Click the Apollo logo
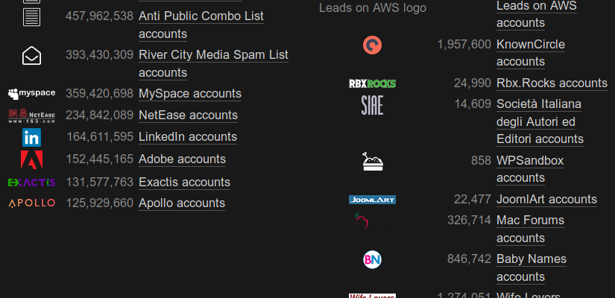 (31, 203)
